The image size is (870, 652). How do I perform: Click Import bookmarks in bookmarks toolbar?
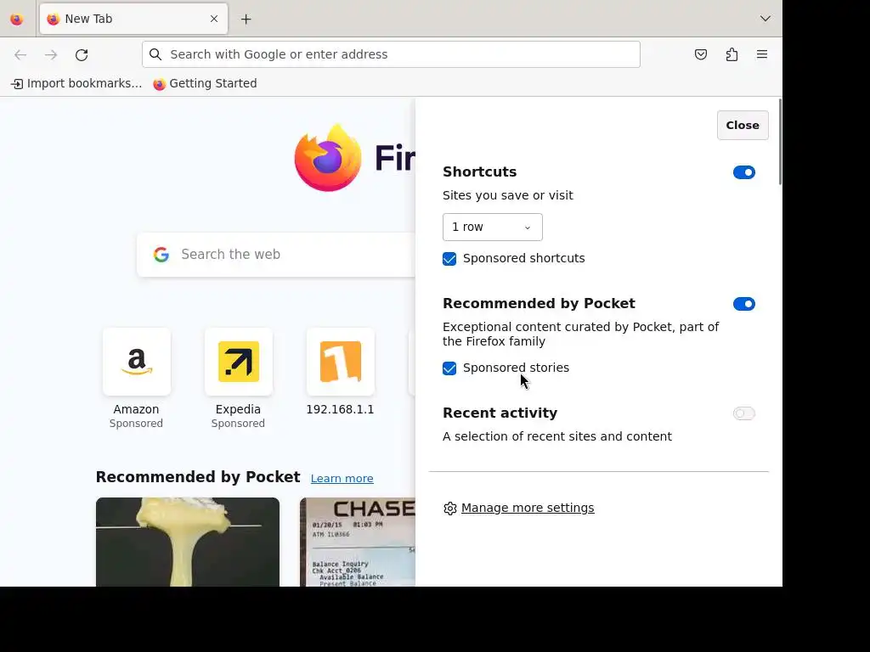click(x=76, y=84)
